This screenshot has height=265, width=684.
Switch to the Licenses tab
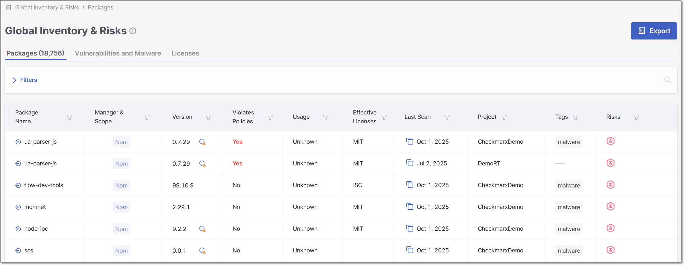click(x=185, y=53)
